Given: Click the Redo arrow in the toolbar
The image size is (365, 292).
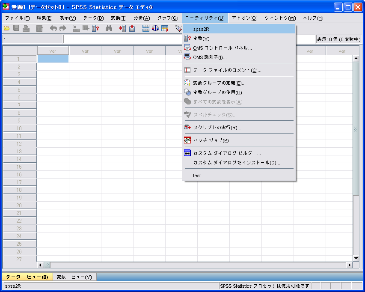Looking at the screenshot, I should (x=63, y=28).
